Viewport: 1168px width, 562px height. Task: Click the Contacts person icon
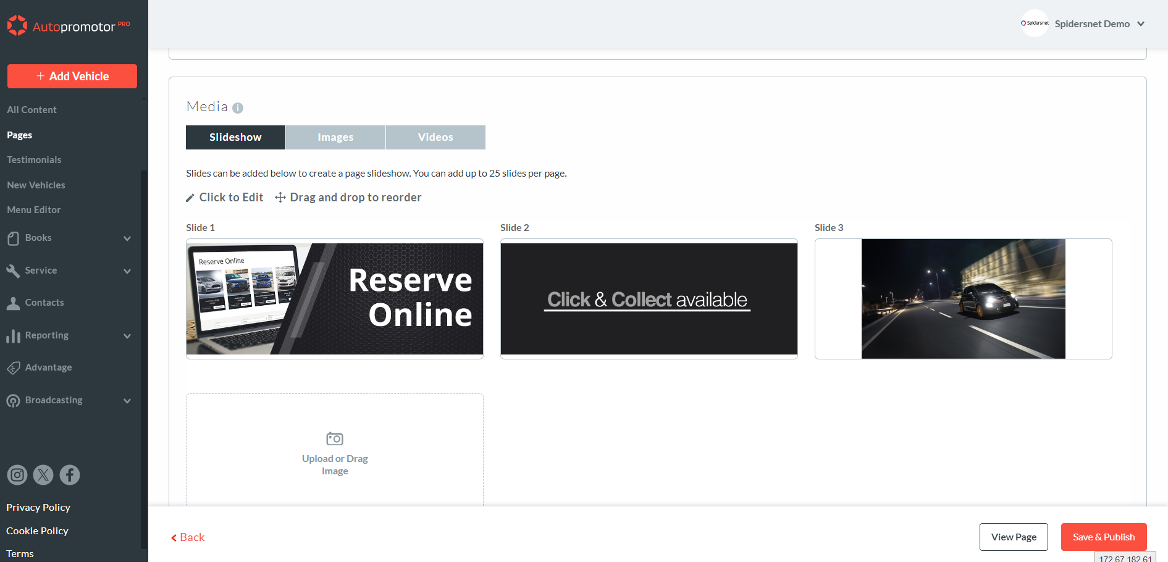pyautogui.click(x=13, y=303)
